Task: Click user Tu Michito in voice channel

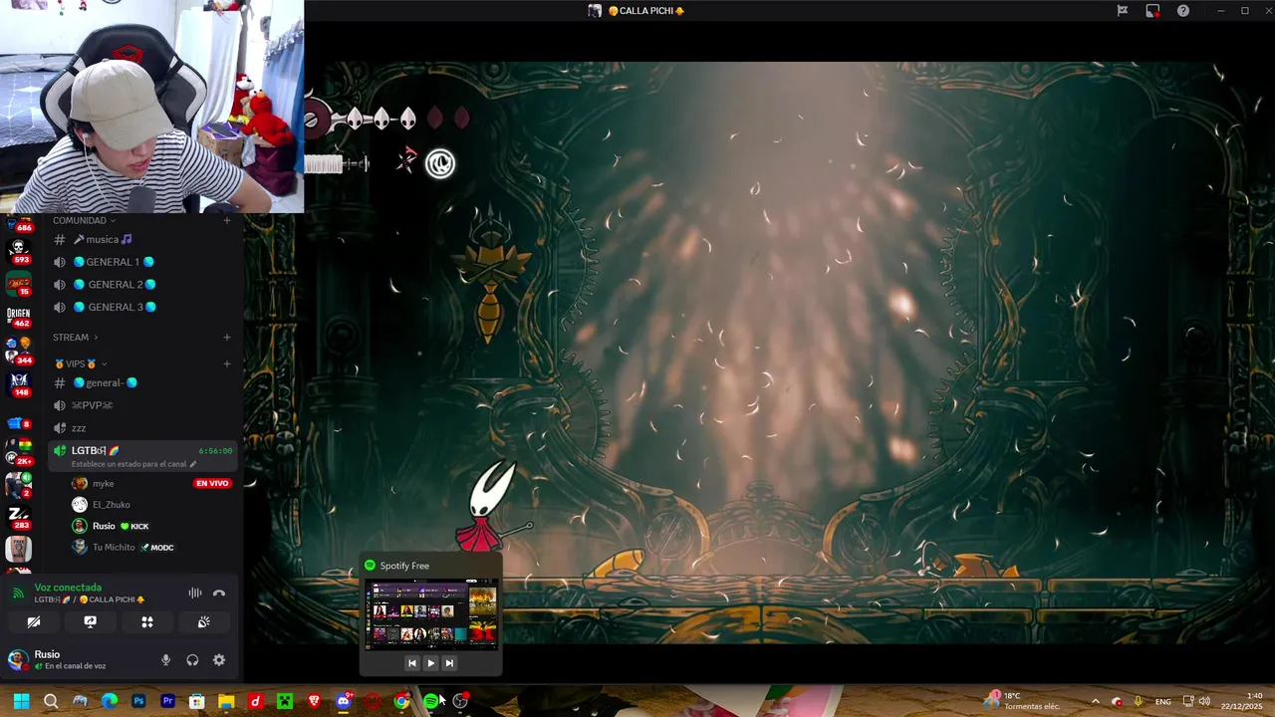Action: 113,548
